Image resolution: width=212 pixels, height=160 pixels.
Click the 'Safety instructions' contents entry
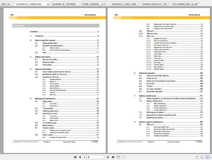(x=43, y=57)
